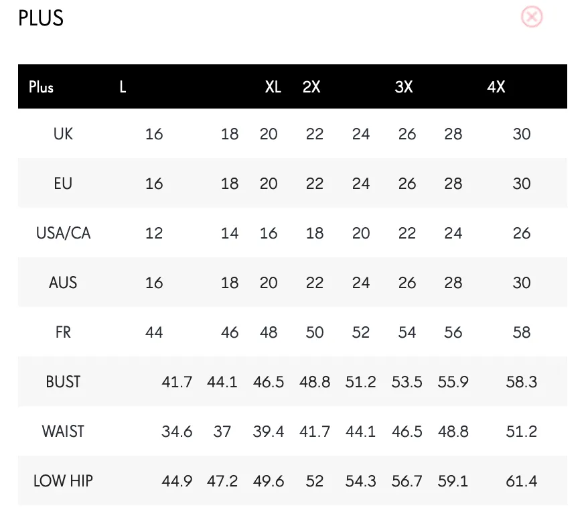Select the EU row label
Screen dimensions: 588x524
63,184
